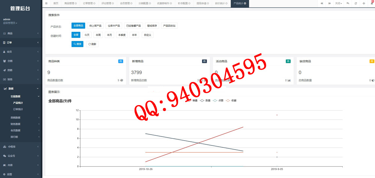Open the 关闭 dropdown in top bar
Viewport: 375px width, 178px height.
coord(339,3)
